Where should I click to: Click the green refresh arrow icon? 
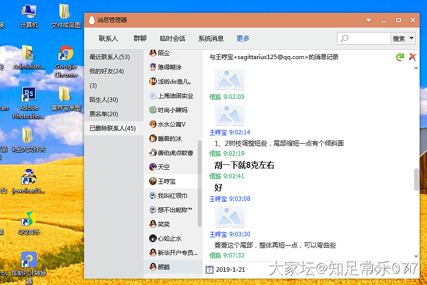[x=400, y=57]
